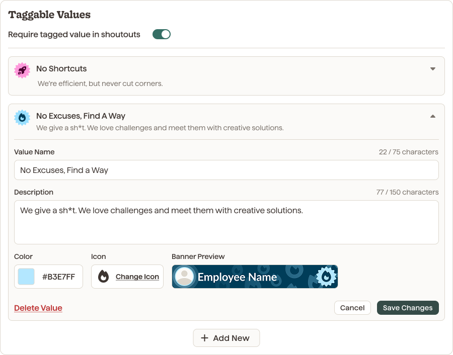453x355 pixels.
Task: Click the No Excuses, Find A Way heading
Action: pyautogui.click(x=81, y=116)
